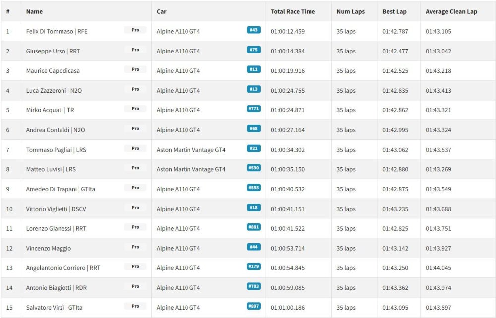Click driver Mirko Acquati | TR
Screen dimensions: 496x318
pyautogui.click(x=50, y=110)
